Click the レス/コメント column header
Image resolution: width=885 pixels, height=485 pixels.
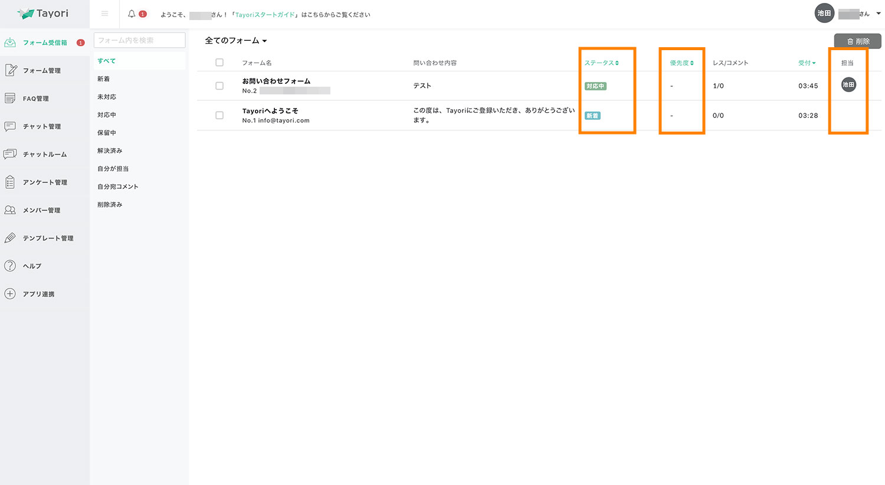[x=730, y=63]
